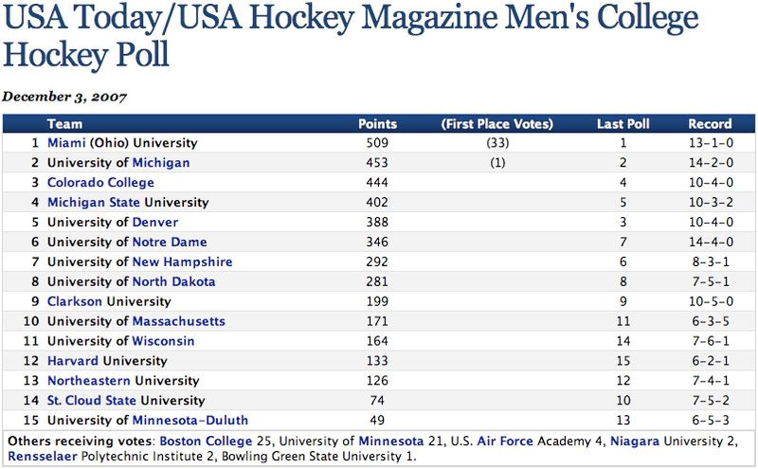
Task: Follow the Massachusetts link
Action: click(178, 322)
